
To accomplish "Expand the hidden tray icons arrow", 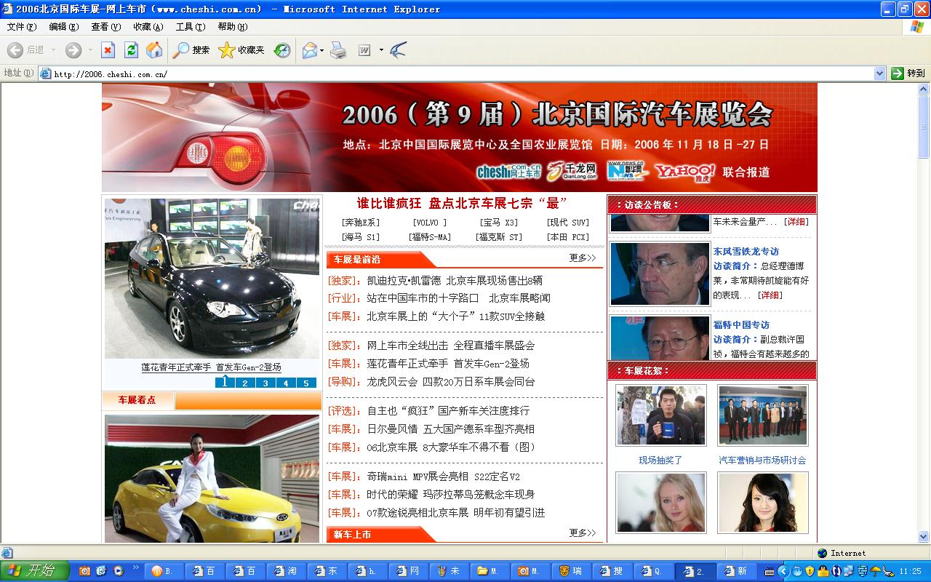I will 783,571.
